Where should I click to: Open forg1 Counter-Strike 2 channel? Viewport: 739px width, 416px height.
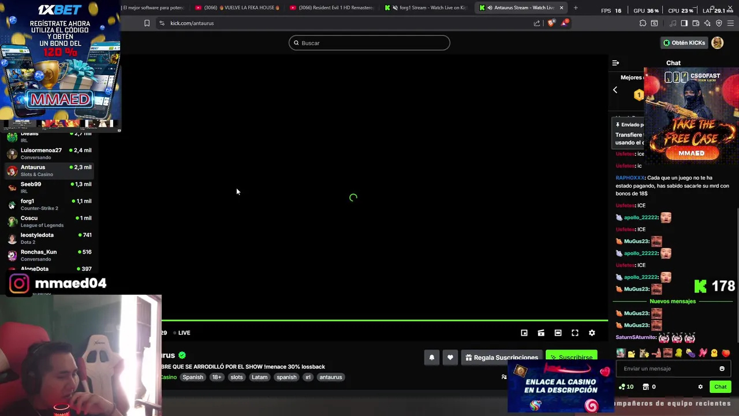coord(50,204)
